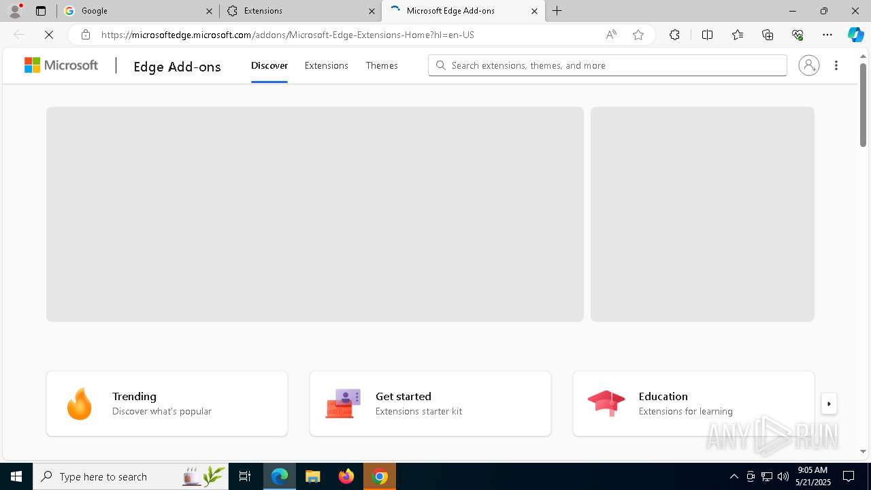Close the Google tab

click(210, 11)
